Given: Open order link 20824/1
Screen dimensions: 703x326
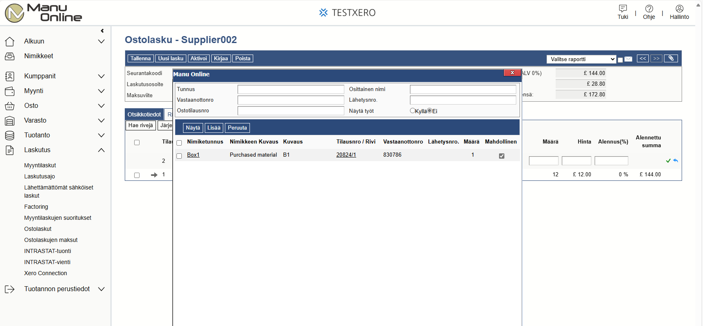Looking at the screenshot, I should (346, 155).
